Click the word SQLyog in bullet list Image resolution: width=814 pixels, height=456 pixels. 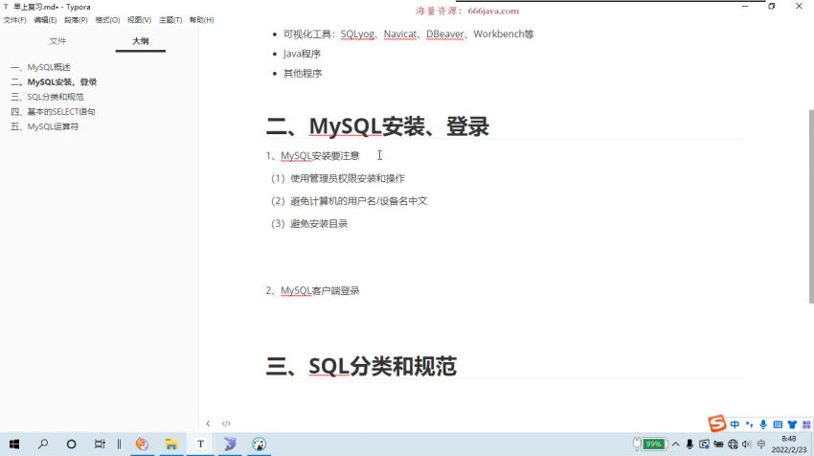[x=357, y=34]
